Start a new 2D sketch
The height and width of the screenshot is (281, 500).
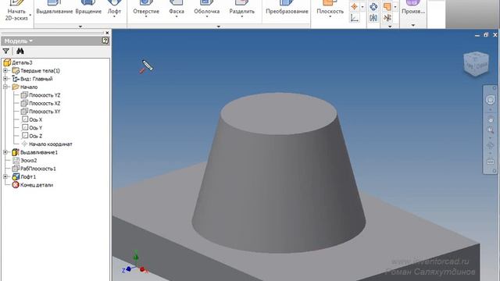16,10
